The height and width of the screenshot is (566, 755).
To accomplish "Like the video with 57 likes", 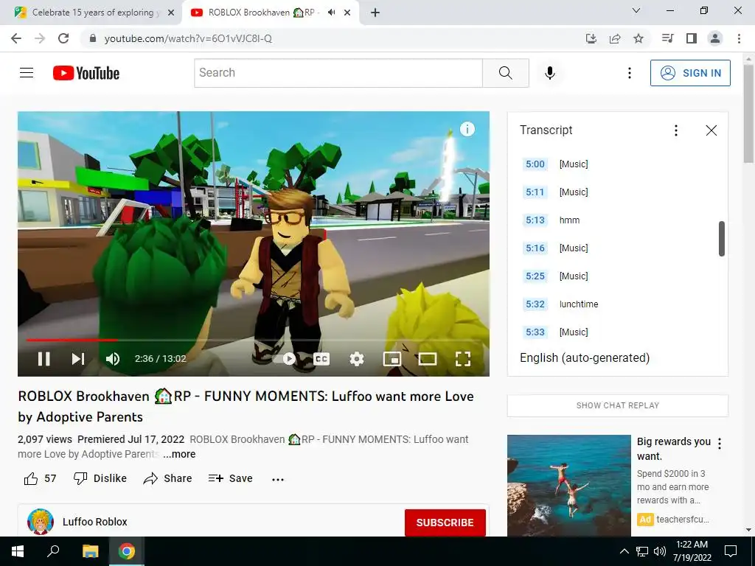I will click(x=40, y=478).
